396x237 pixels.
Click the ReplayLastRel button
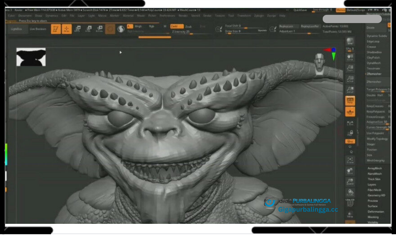tap(310, 26)
